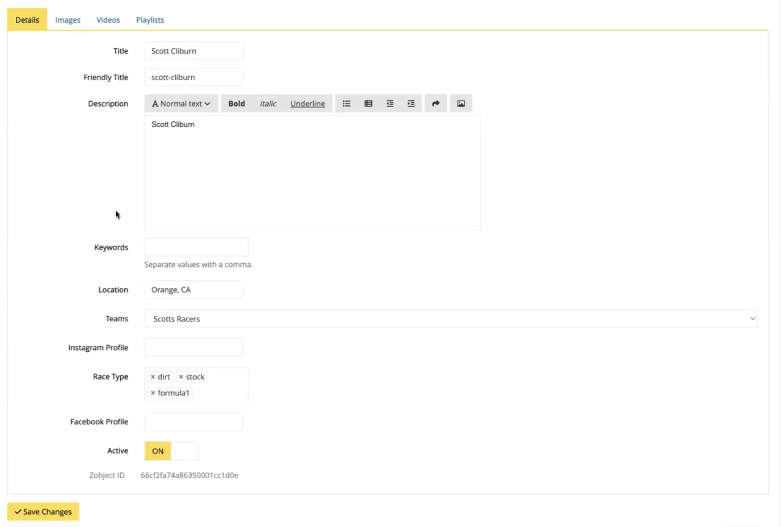
Task: Click the Keywords input field
Action: (196, 247)
